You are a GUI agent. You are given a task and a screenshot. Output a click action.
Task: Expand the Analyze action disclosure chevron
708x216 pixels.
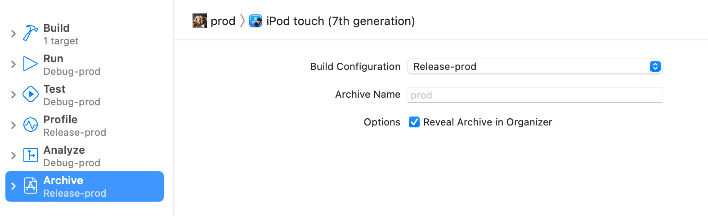tap(13, 156)
